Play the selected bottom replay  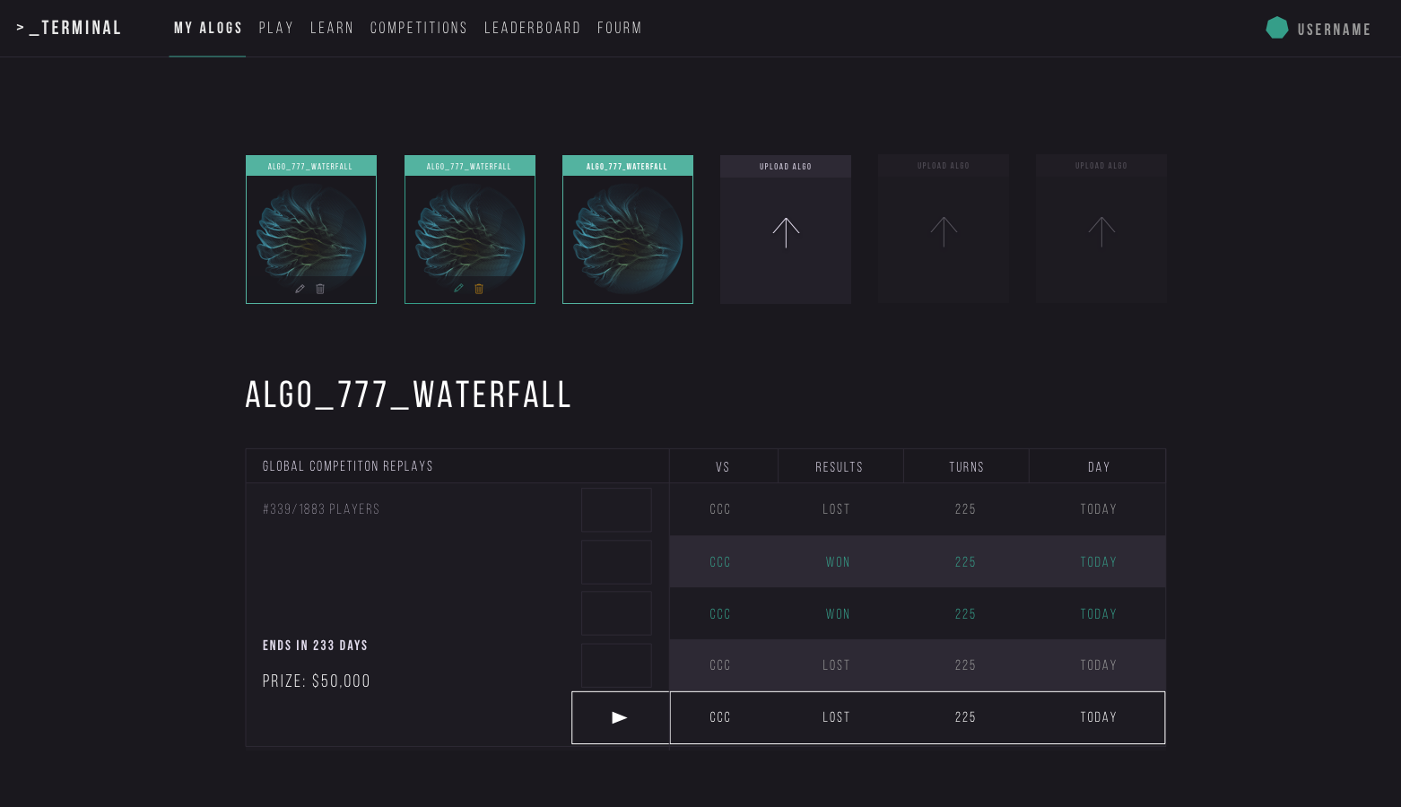[x=620, y=717]
